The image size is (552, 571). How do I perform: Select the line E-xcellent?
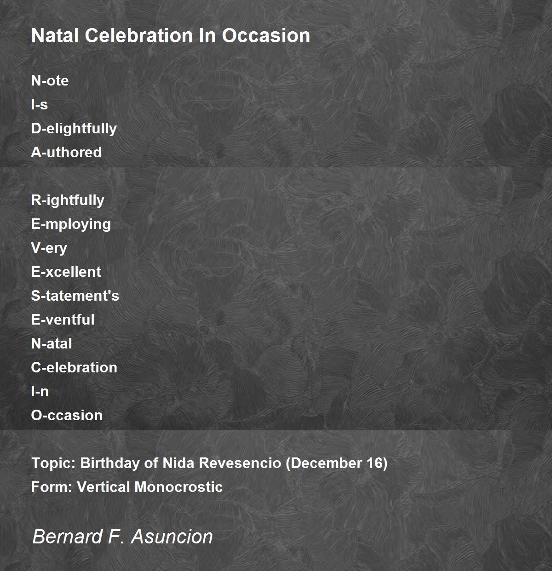pyautogui.click(x=66, y=272)
